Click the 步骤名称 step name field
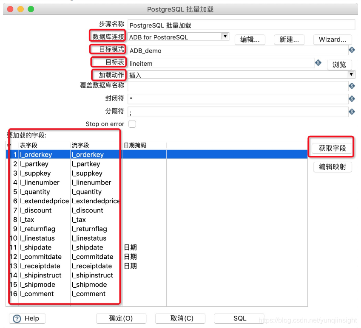The image size is (361, 328). click(x=241, y=25)
